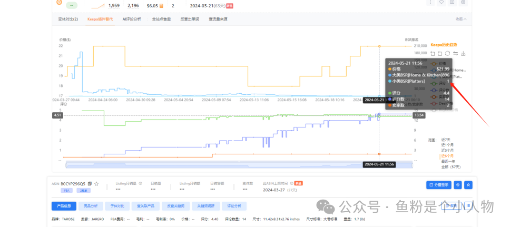This screenshot has height=227, width=510.
Task: Click the 产品信息 button
Action: click(64, 206)
